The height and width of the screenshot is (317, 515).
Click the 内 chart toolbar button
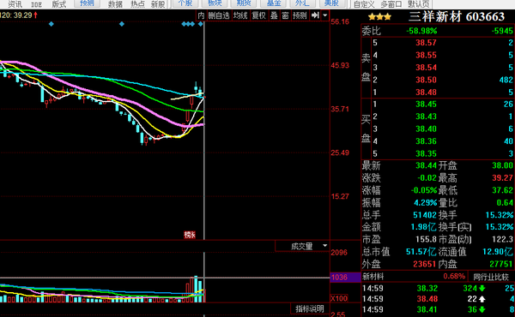(x=201, y=15)
